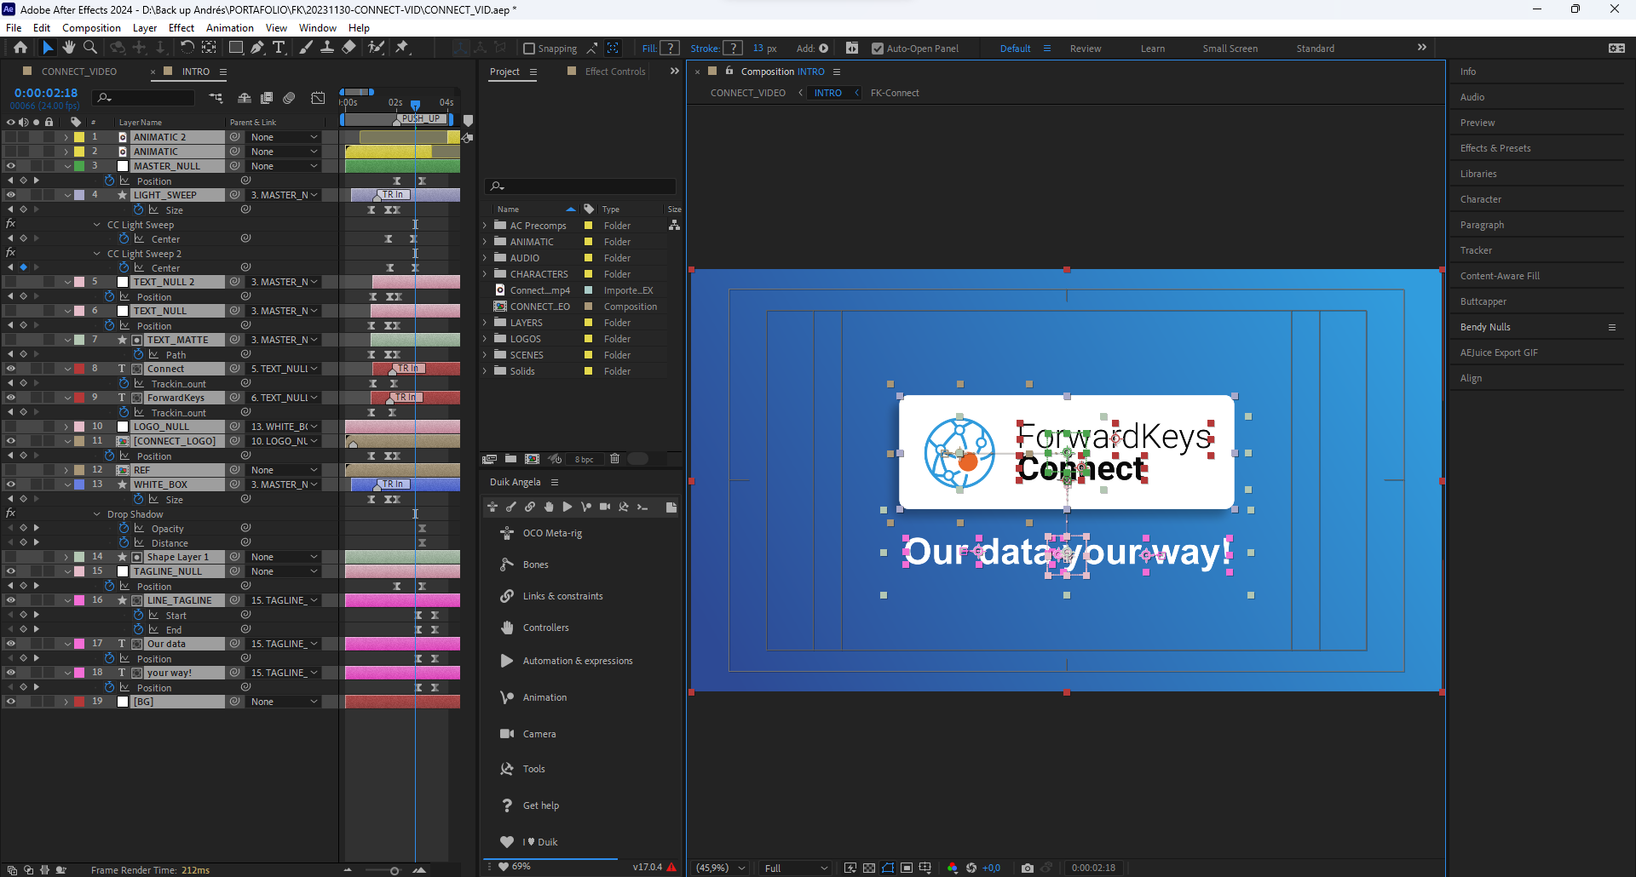The image size is (1636, 877).
Task: Toggle CC Light Sweep effect switch
Action: point(10,224)
